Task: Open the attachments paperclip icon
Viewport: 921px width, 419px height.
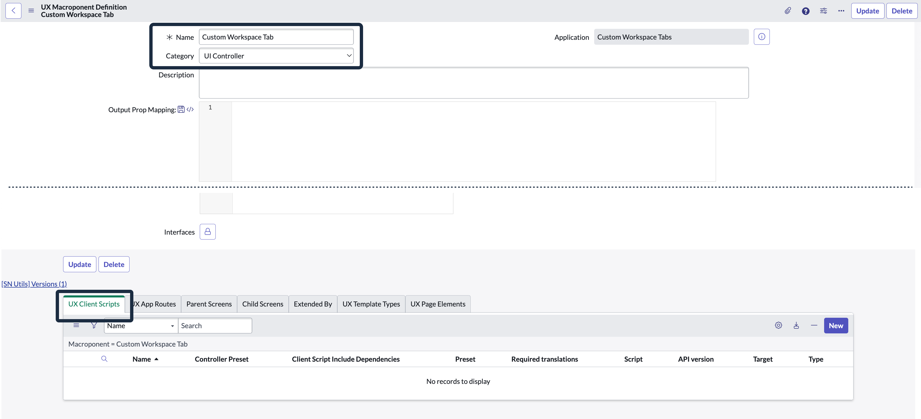Action: [788, 11]
